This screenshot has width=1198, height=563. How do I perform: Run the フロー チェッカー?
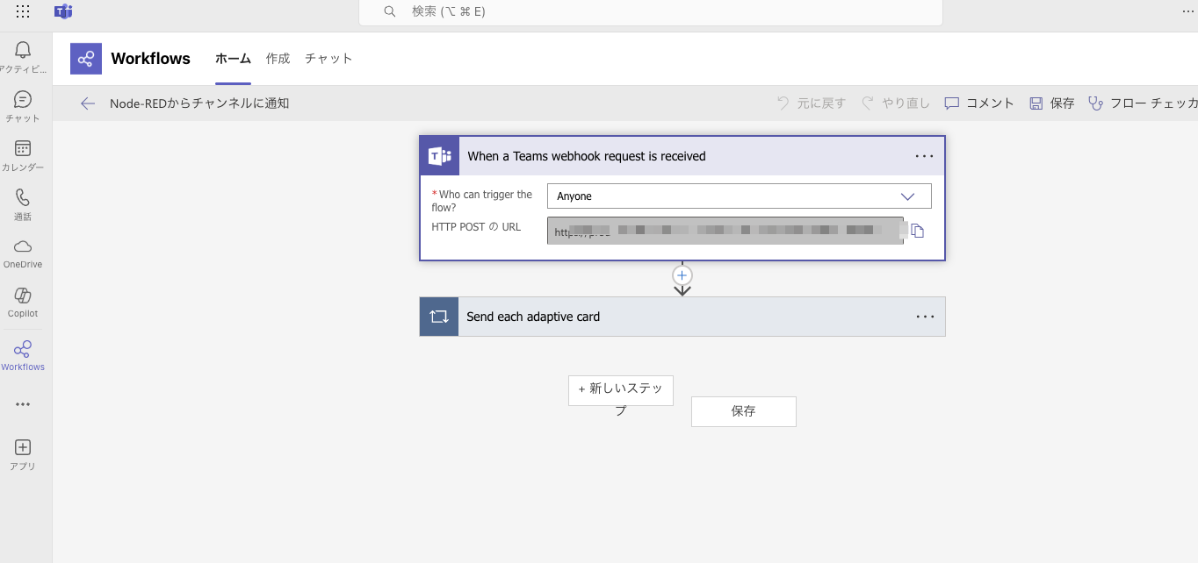1143,103
